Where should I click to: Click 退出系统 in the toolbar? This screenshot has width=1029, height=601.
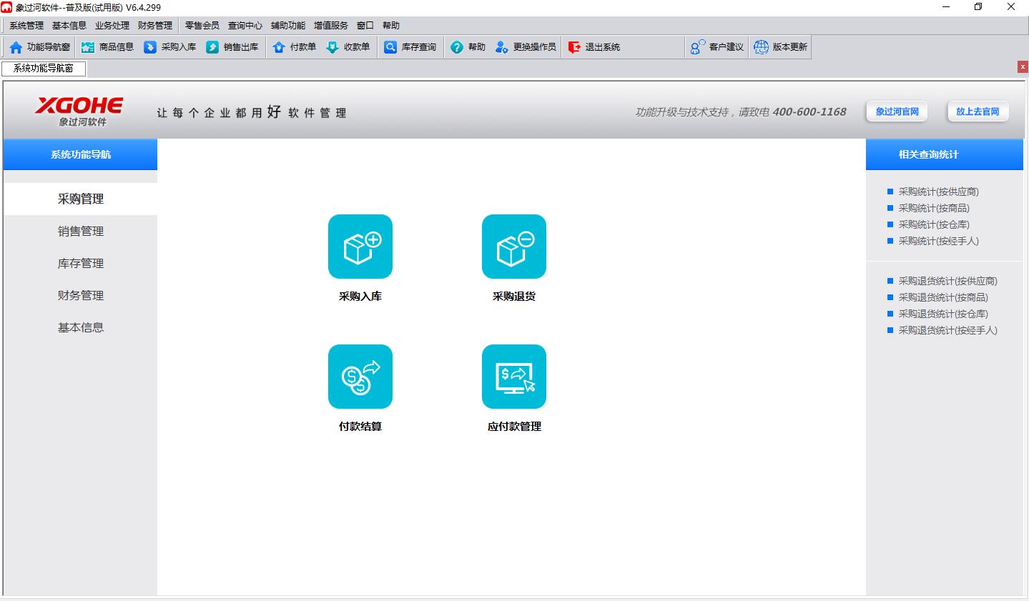pos(594,47)
